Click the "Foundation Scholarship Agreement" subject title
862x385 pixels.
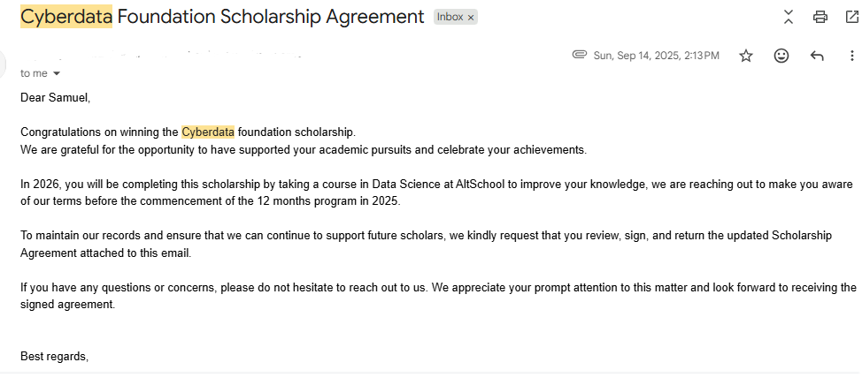(x=271, y=17)
